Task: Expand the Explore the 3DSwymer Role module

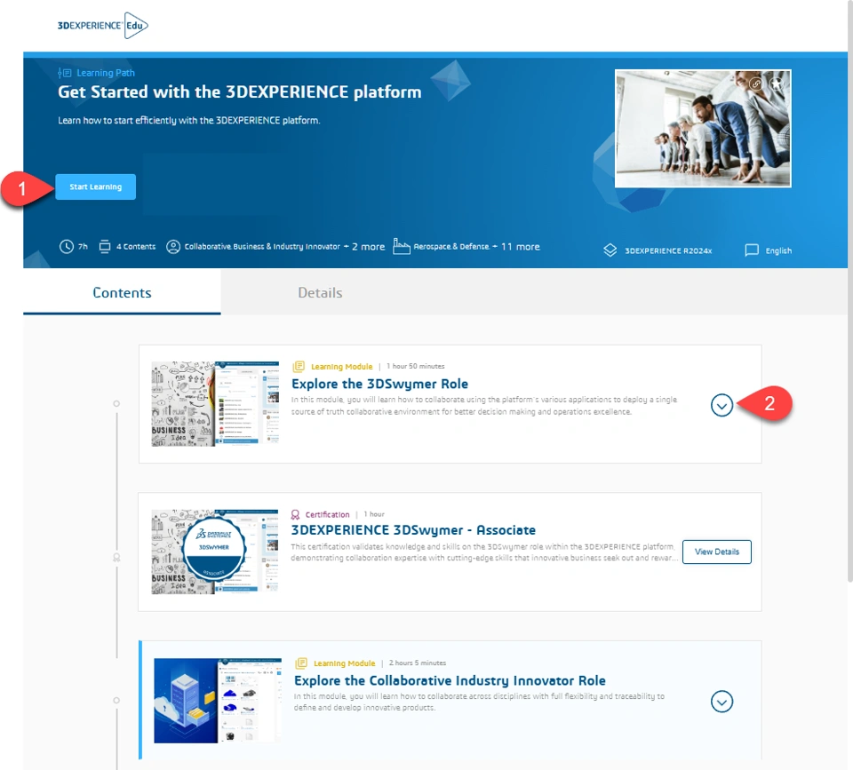Action: coord(721,405)
